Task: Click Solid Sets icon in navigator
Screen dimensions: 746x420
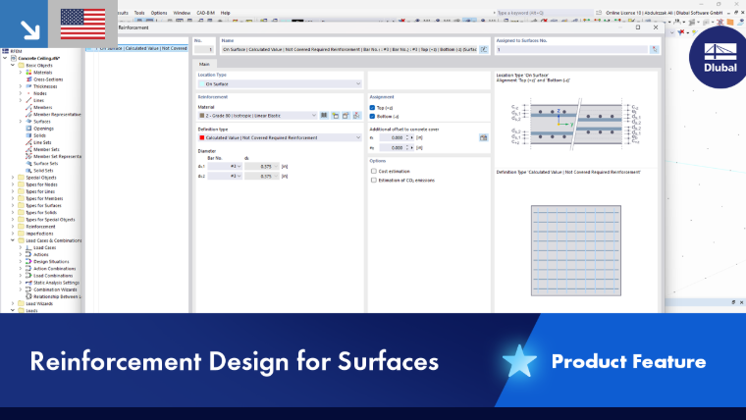Action: [28, 171]
